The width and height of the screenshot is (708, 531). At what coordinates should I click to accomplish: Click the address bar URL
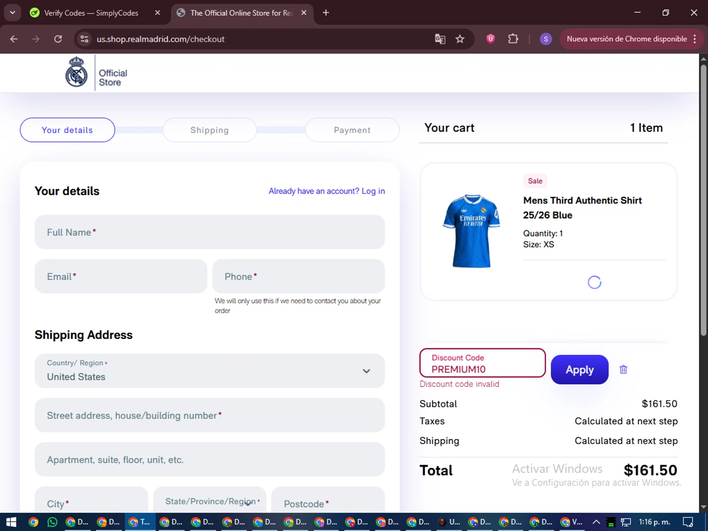[x=160, y=39]
